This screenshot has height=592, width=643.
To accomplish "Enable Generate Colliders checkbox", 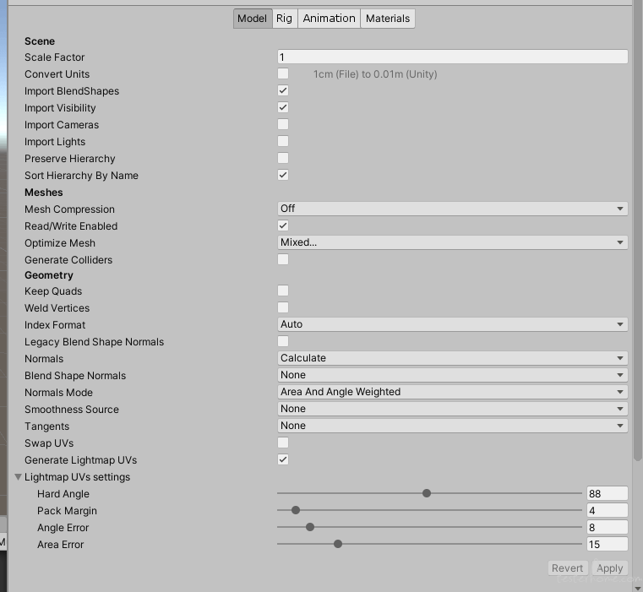I will point(283,259).
